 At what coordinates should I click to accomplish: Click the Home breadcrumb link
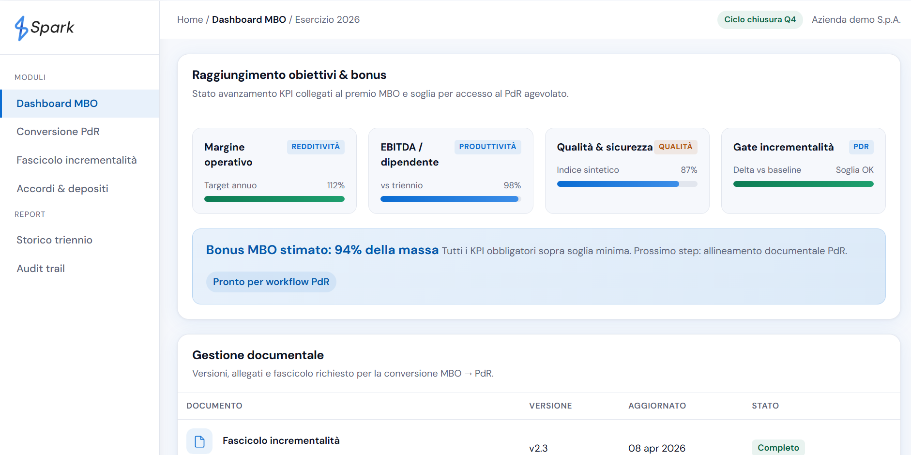(x=190, y=19)
